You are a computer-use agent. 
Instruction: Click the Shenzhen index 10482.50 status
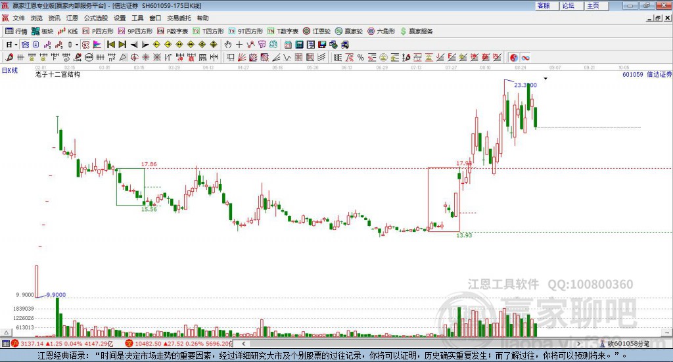point(179,344)
